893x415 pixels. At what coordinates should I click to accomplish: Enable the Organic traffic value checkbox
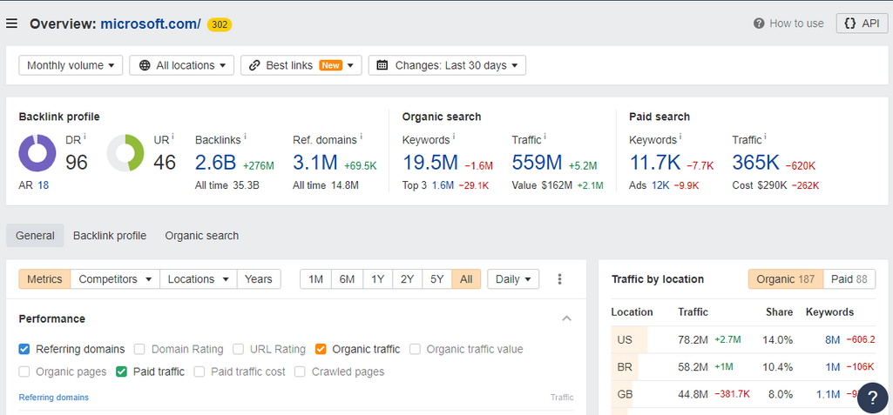click(x=416, y=349)
